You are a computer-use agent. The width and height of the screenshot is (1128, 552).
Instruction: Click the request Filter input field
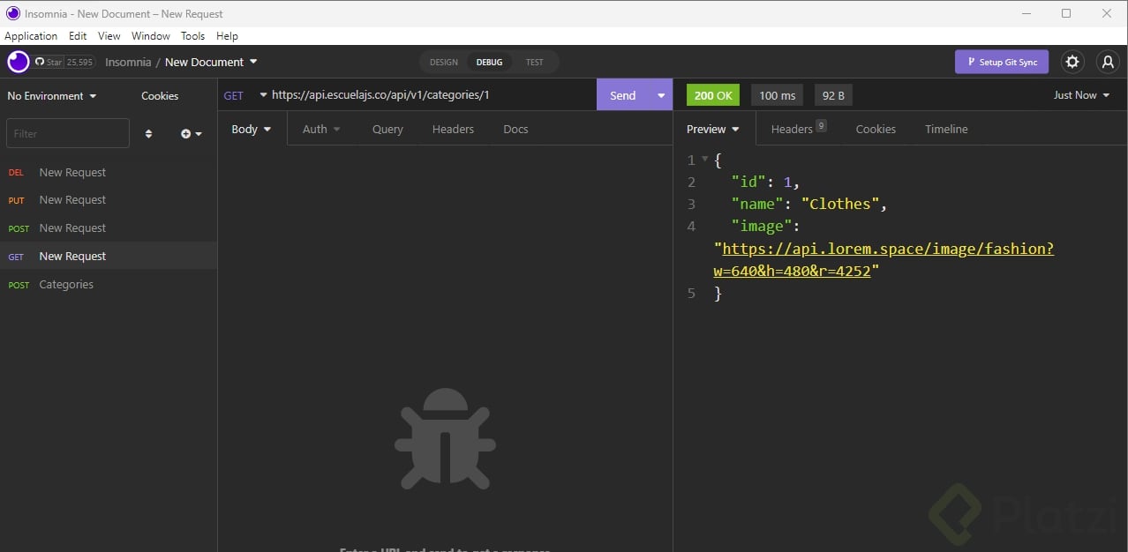pos(68,134)
